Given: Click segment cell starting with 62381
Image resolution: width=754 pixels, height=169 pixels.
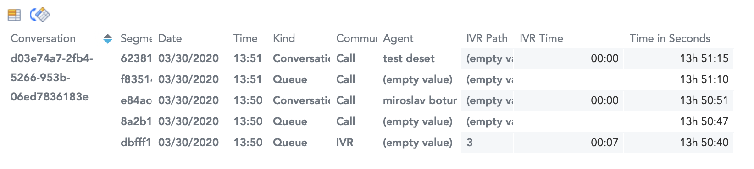Looking at the screenshot, I should click(x=136, y=58).
